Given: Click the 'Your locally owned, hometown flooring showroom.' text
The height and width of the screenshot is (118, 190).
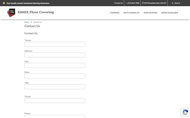Looking at the screenshot, I should 28,3.
